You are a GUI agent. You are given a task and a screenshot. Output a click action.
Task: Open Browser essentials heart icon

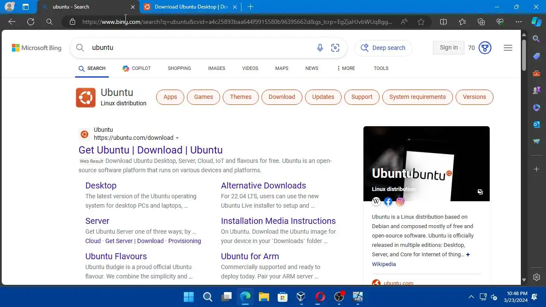pyautogui.click(x=500, y=22)
